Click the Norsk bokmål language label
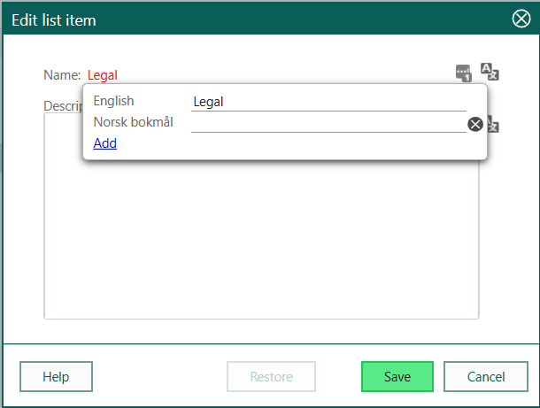 click(x=133, y=122)
